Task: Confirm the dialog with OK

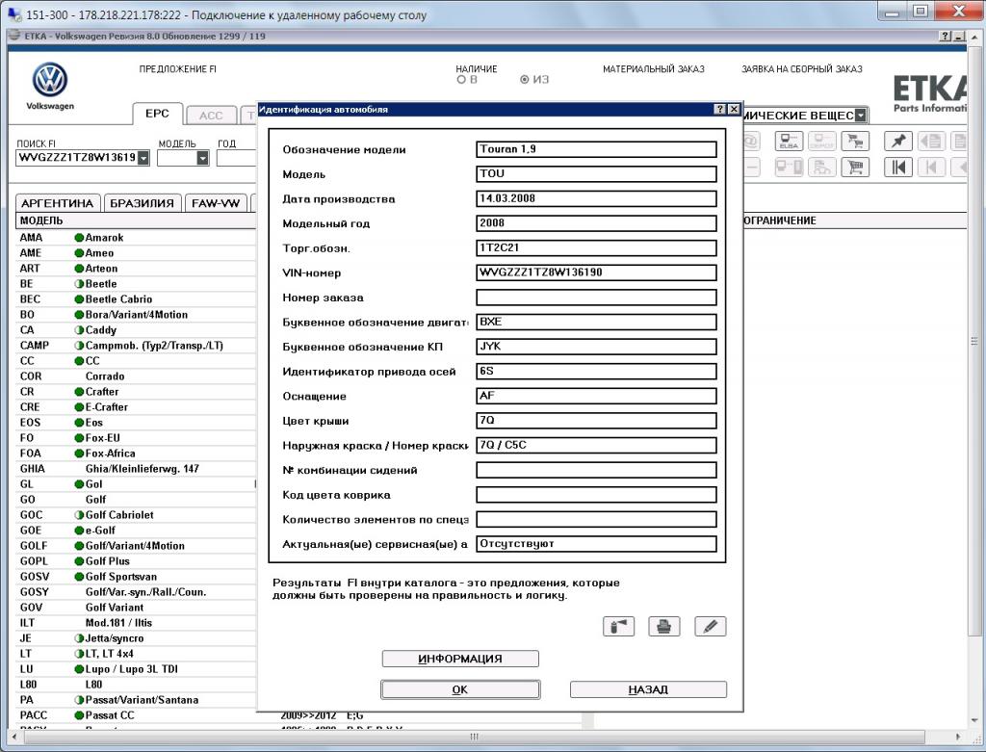Action: click(460, 689)
